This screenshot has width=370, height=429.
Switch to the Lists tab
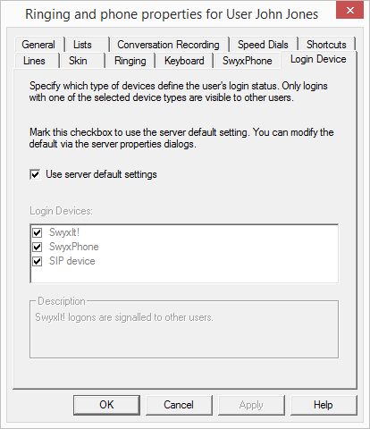coord(82,45)
